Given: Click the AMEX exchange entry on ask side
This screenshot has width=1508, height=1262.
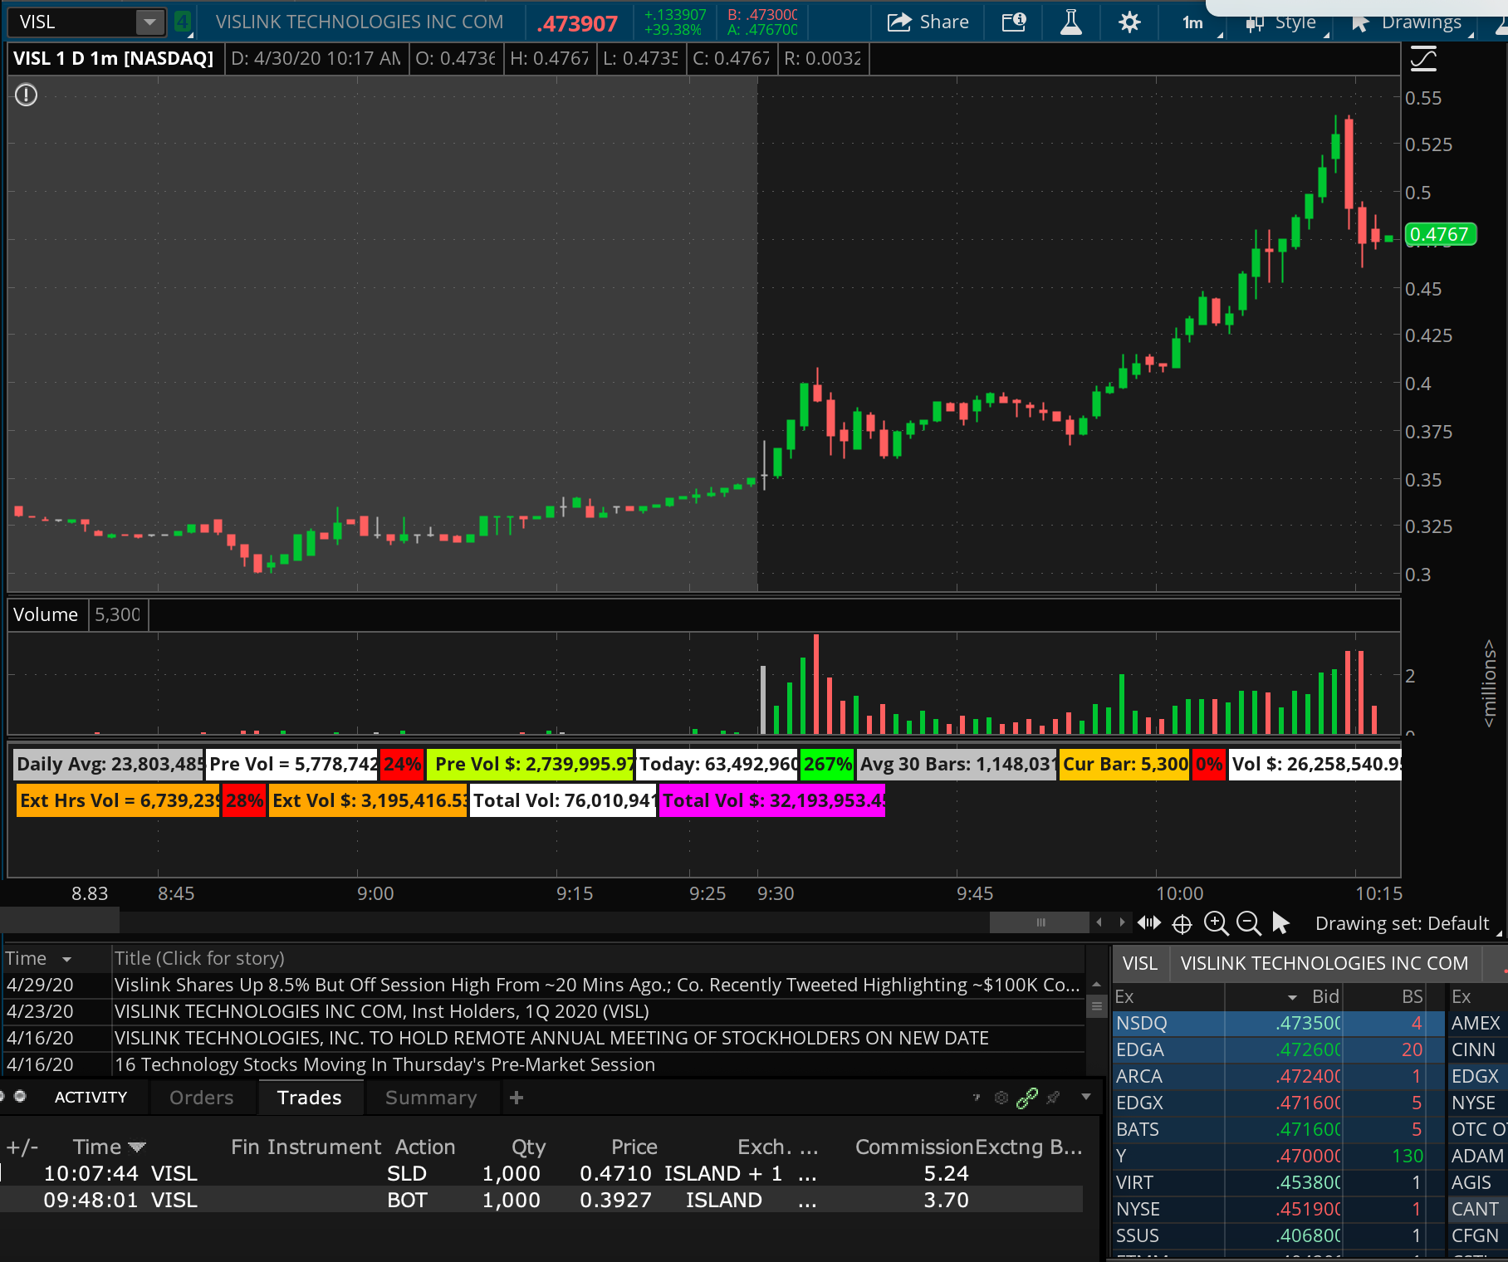Looking at the screenshot, I should [x=1476, y=1023].
